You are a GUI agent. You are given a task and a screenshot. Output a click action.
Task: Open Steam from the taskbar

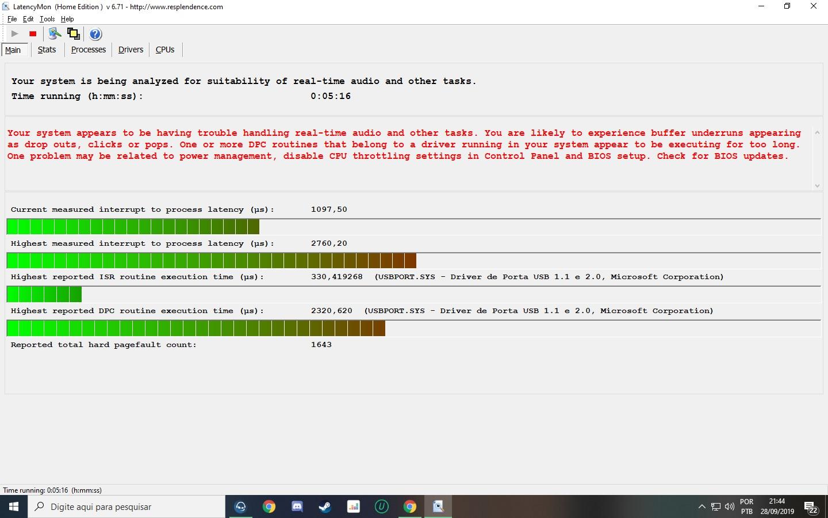click(x=325, y=506)
